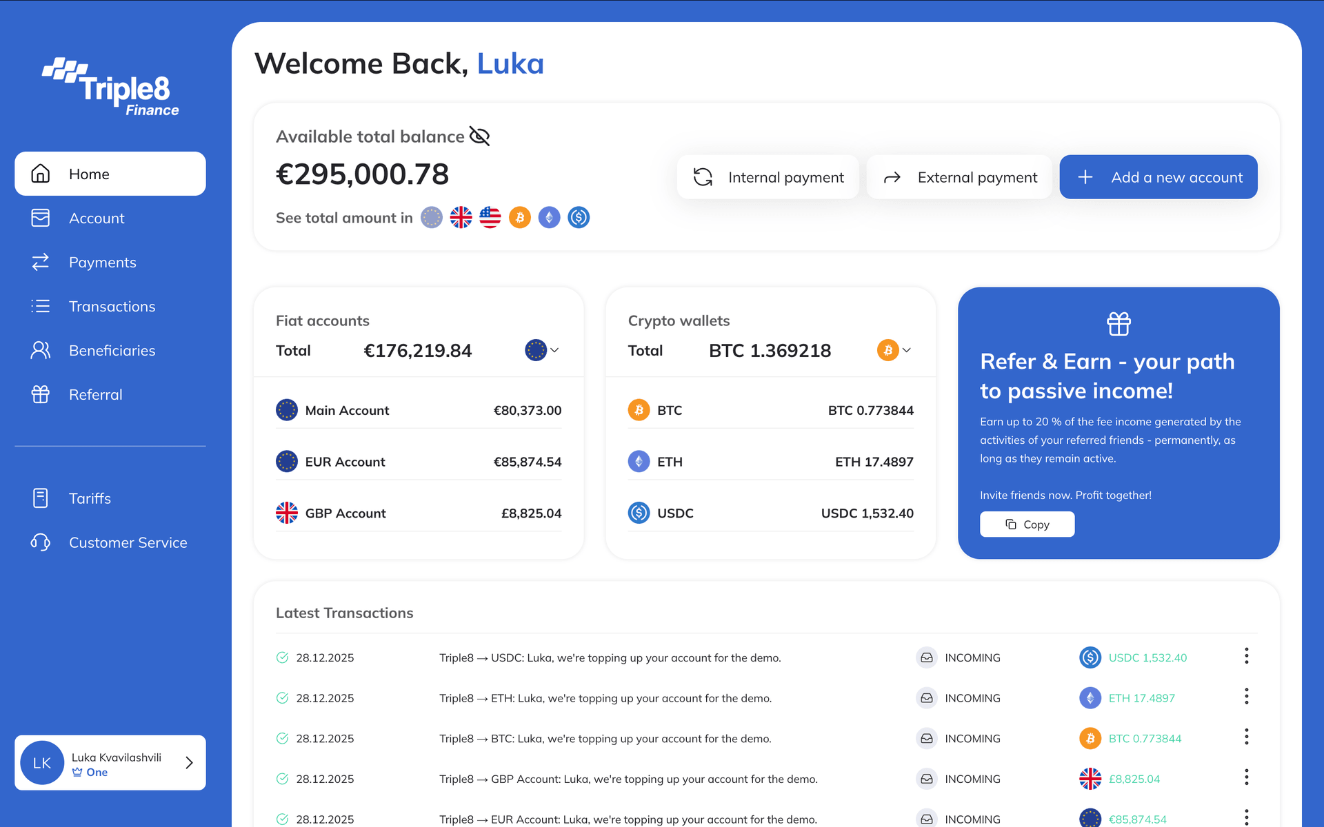Screen dimensions: 1324x827
Task: Toggle balance visibility eye icon
Action: [479, 136]
